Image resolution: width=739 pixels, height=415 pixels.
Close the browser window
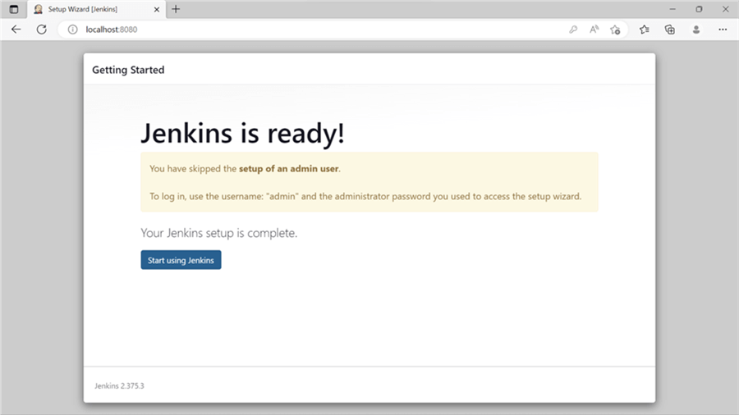pos(725,9)
